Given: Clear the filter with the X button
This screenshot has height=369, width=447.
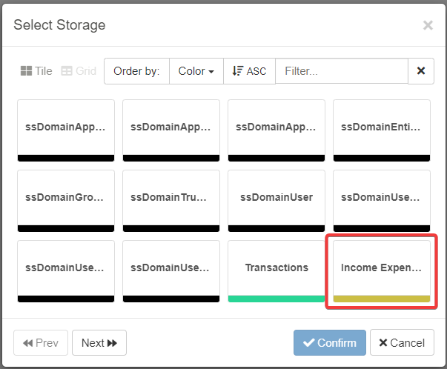Looking at the screenshot, I should coord(421,71).
